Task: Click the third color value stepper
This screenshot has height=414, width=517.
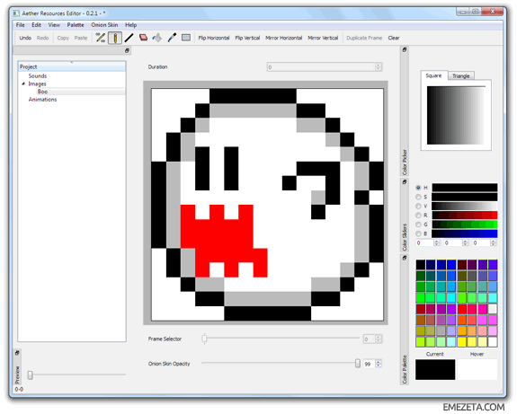Action: (494, 243)
